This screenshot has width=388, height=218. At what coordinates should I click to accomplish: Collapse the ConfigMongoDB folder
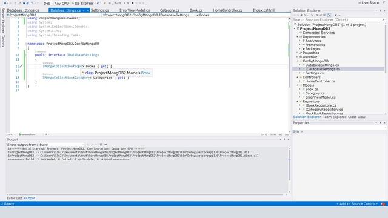coord(298,61)
